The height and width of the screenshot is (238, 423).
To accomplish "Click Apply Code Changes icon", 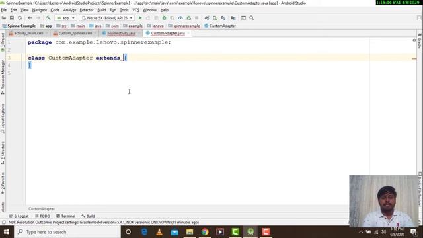I will click(x=156, y=18).
